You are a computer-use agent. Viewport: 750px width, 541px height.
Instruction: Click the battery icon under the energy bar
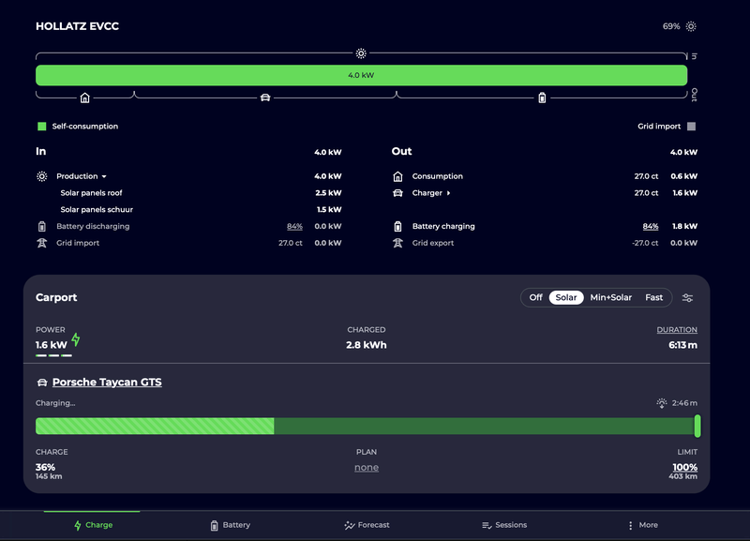point(542,98)
